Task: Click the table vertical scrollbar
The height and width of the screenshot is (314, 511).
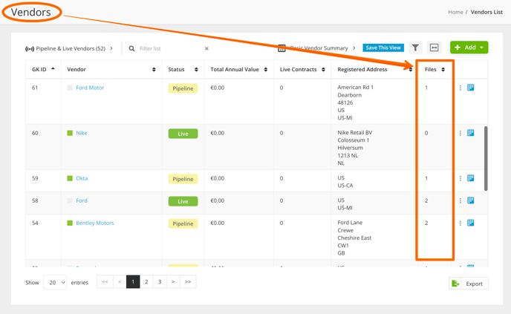Action: point(486,159)
